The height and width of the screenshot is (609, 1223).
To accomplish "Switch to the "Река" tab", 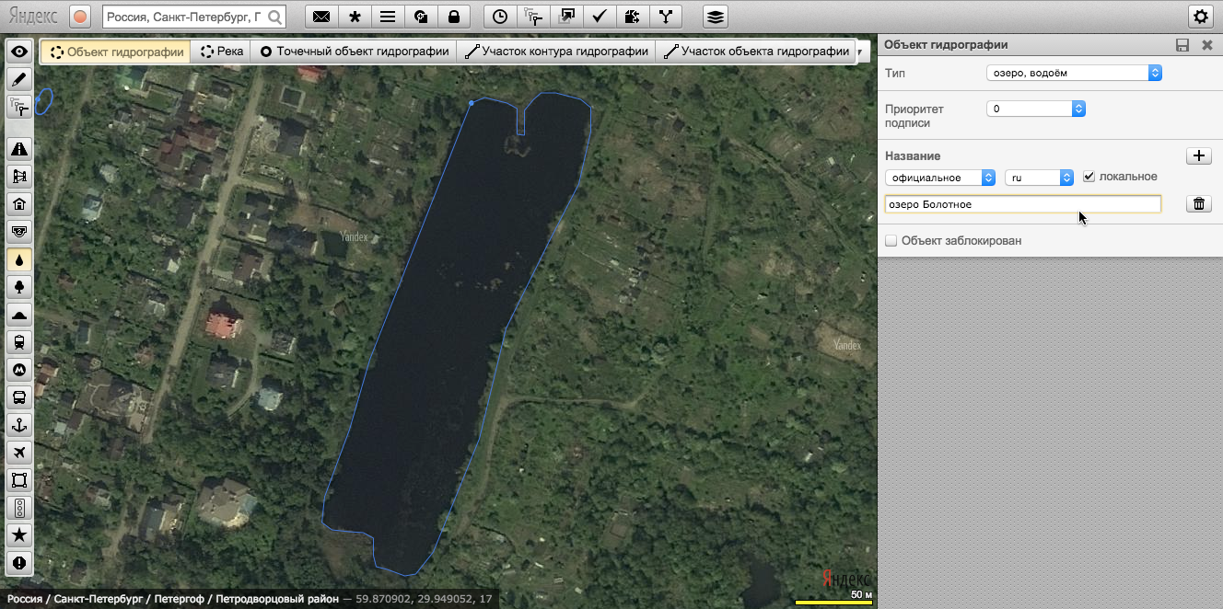I will (x=222, y=52).
